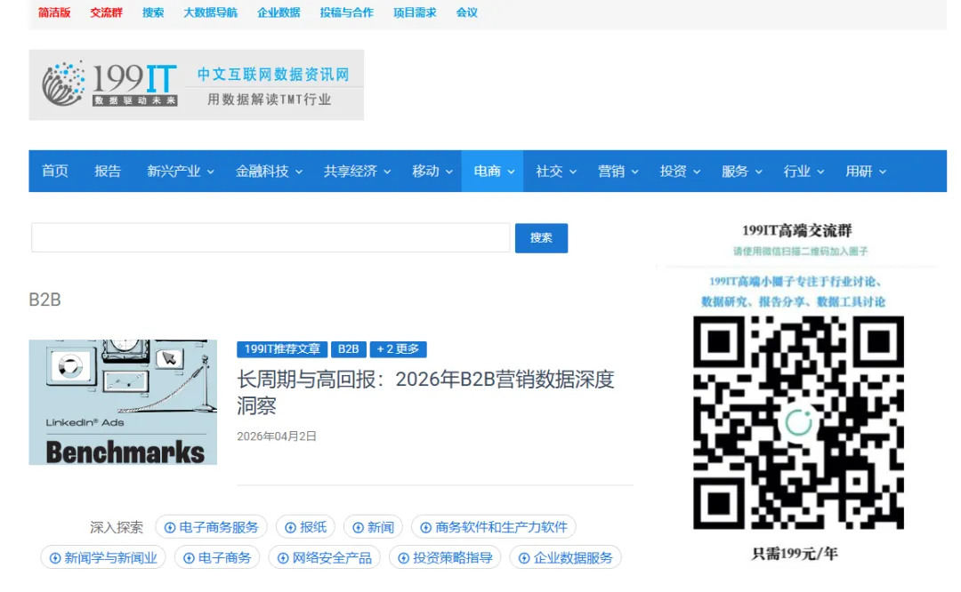Click plus icon on 网络安全产品 tag
Image resolution: width=961 pixels, height=592 pixels.
click(x=283, y=557)
